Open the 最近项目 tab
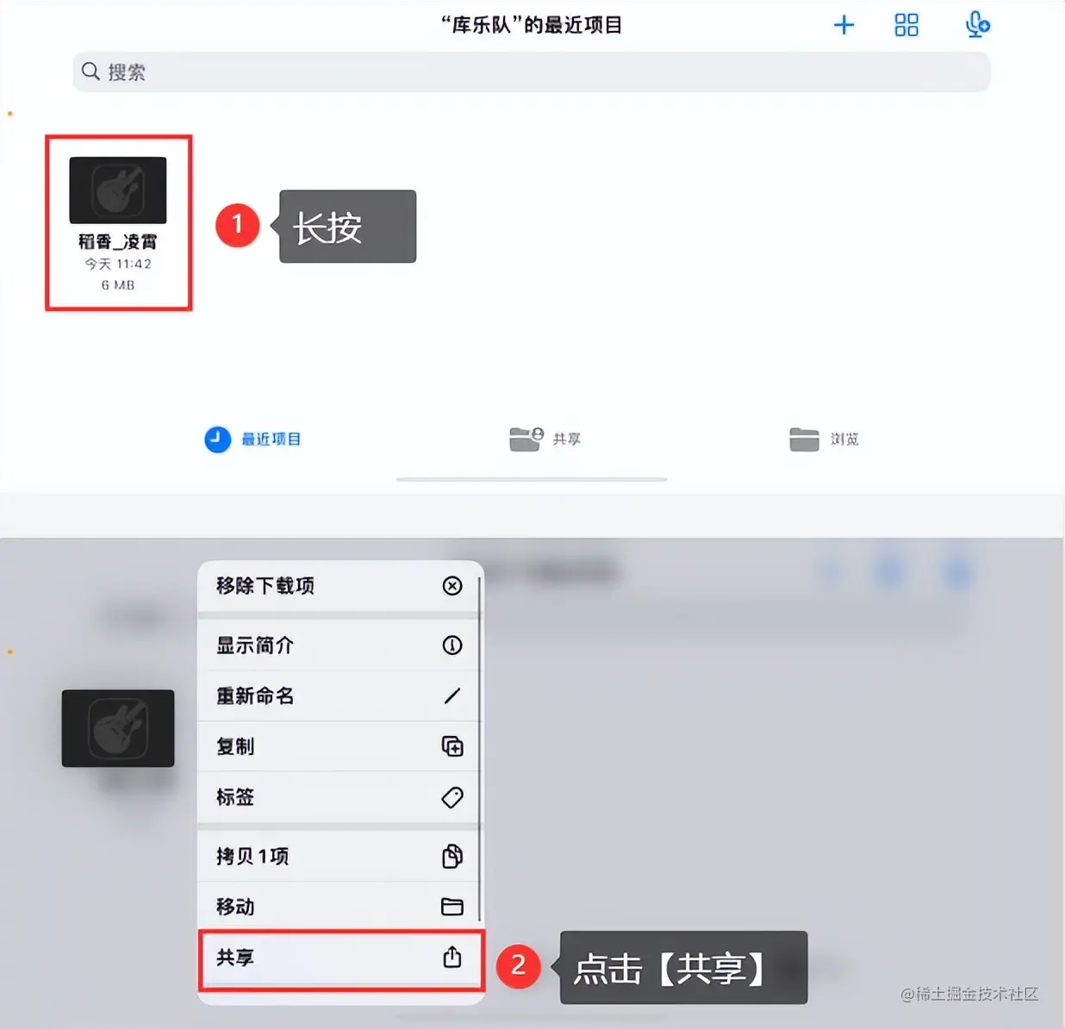This screenshot has width=1065, height=1029. tap(253, 440)
